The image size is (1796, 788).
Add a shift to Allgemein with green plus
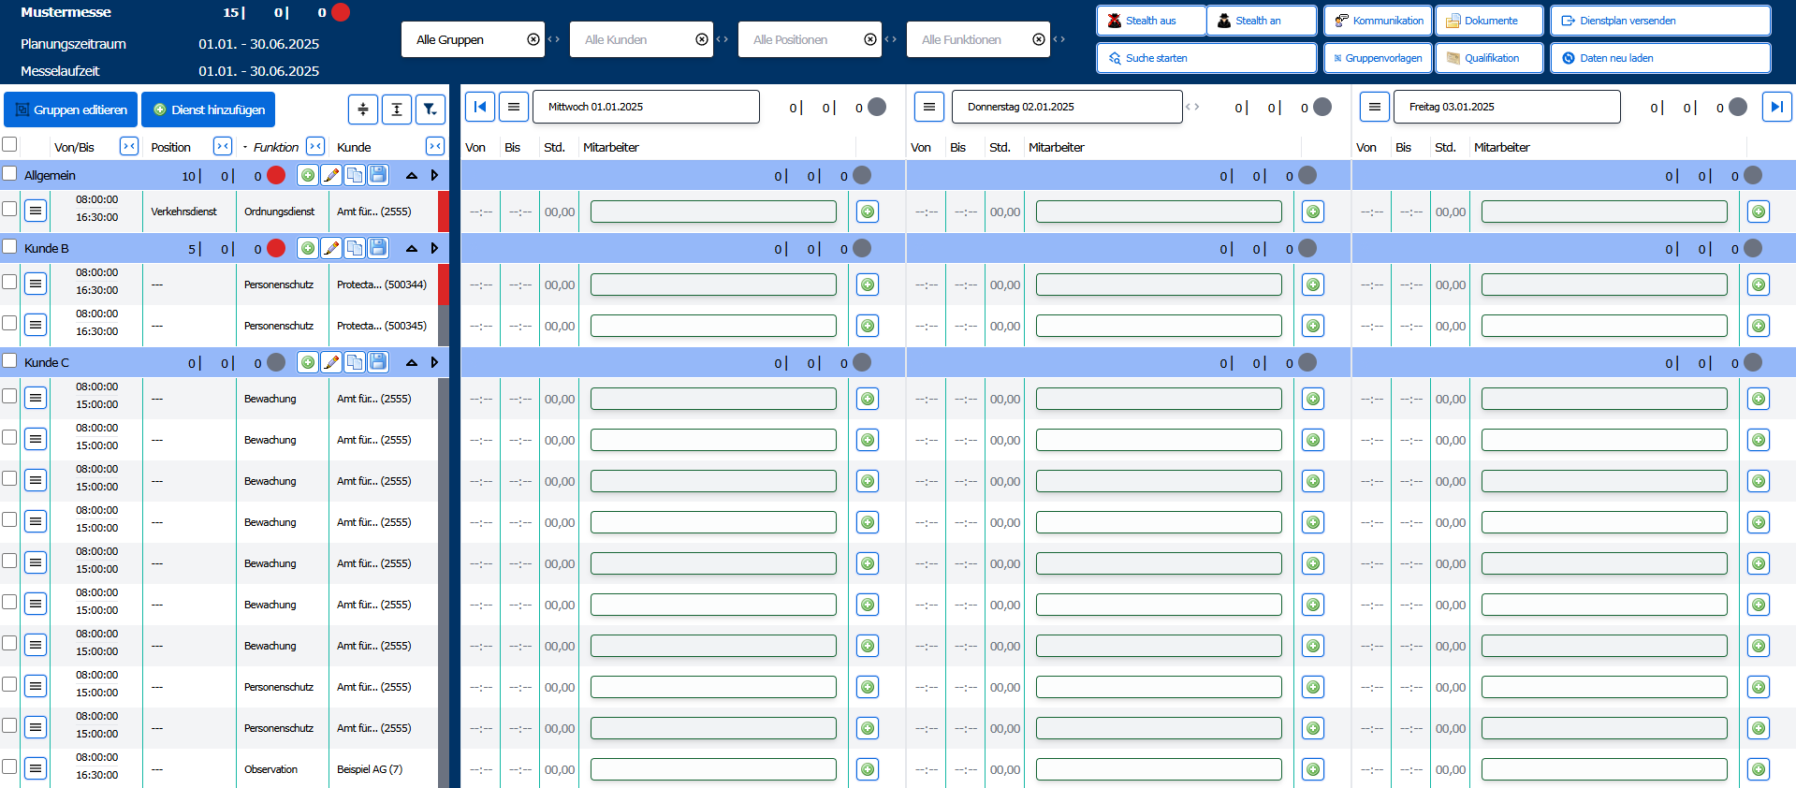(307, 175)
